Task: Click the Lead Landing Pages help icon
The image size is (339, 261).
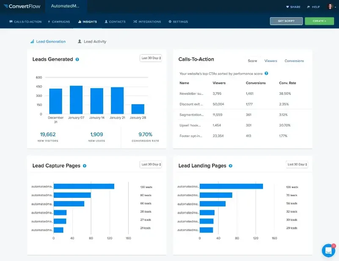Action: pyautogui.click(x=230, y=166)
